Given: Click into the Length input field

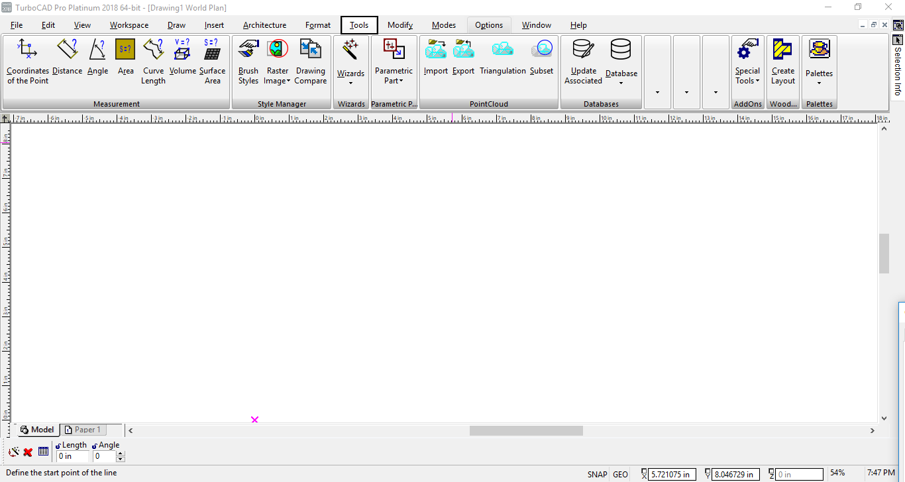Looking at the screenshot, I should [x=72, y=456].
